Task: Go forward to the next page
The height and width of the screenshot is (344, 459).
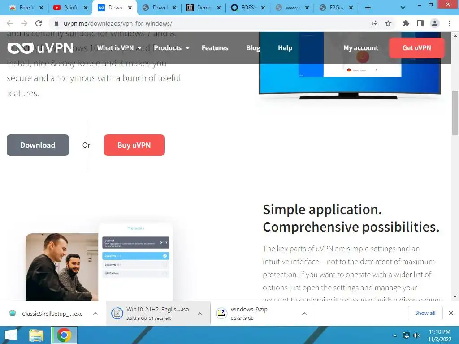Action: 24,23
